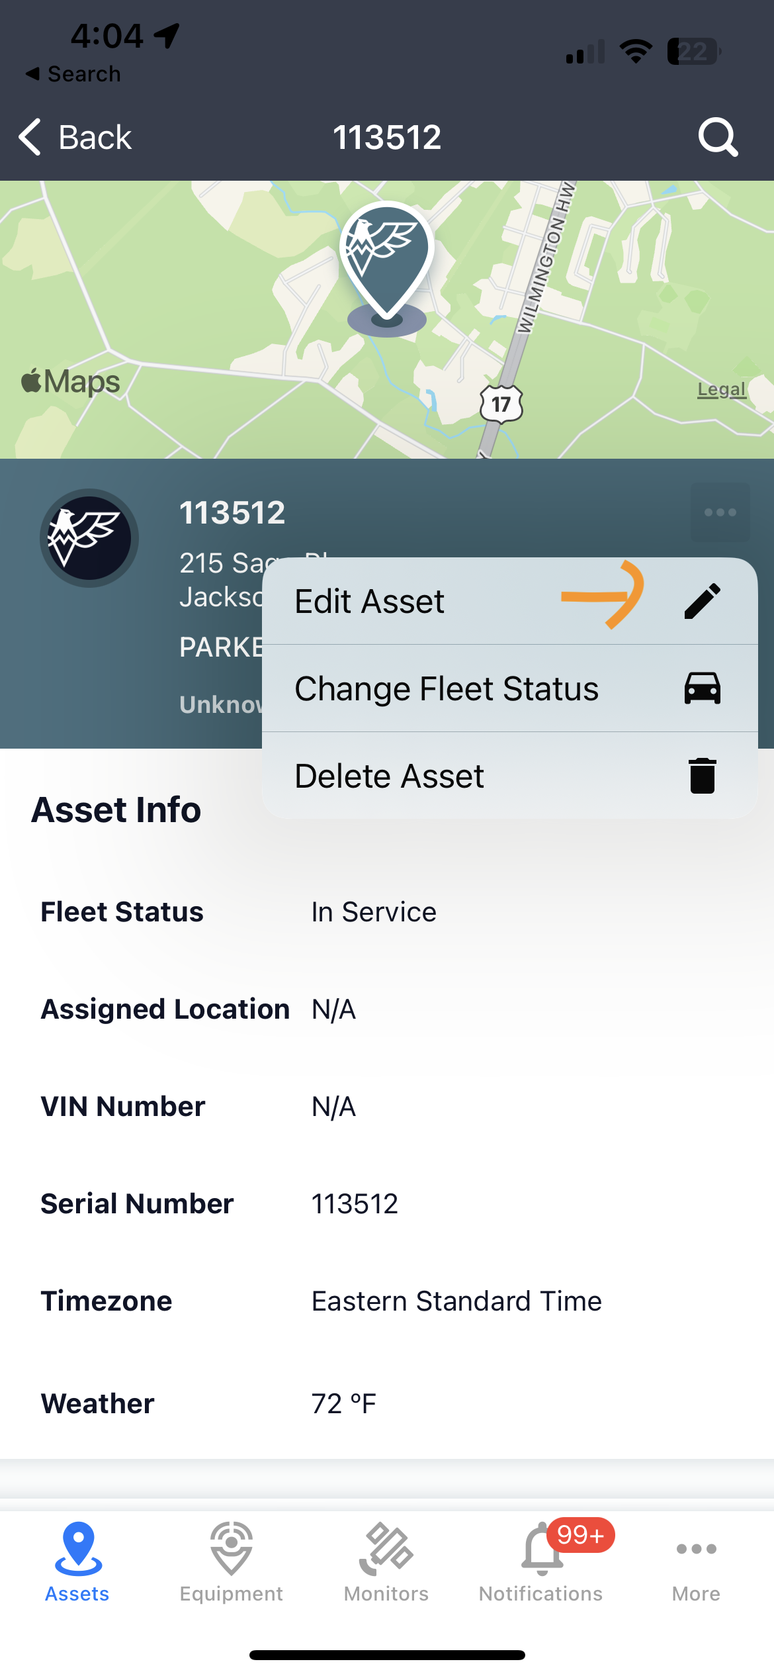774x1676 pixels.
Task: Open the Equipment tab
Action: tap(232, 1560)
